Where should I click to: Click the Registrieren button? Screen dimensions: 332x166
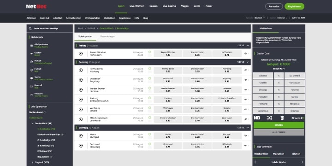(294, 6)
